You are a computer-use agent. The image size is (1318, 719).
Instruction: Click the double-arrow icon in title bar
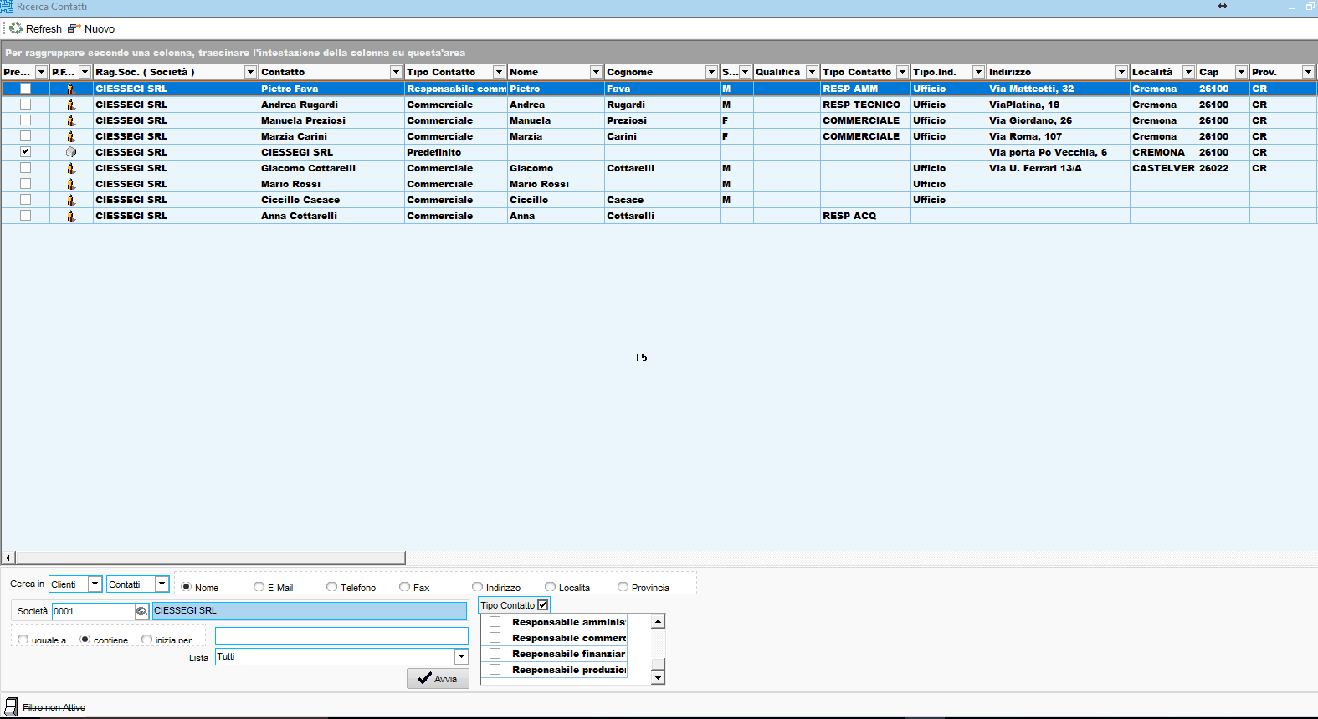pyautogui.click(x=1223, y=6)
